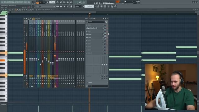Open the mixer output dropdown at bottom

tap(98, 86)
